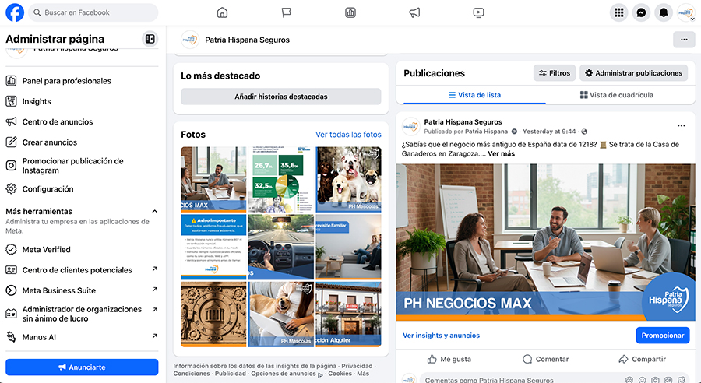Viewport: 701px width, 383px height.
Task: Open the revisión Familiar photo thumbnail
Action: click(349, 247)
